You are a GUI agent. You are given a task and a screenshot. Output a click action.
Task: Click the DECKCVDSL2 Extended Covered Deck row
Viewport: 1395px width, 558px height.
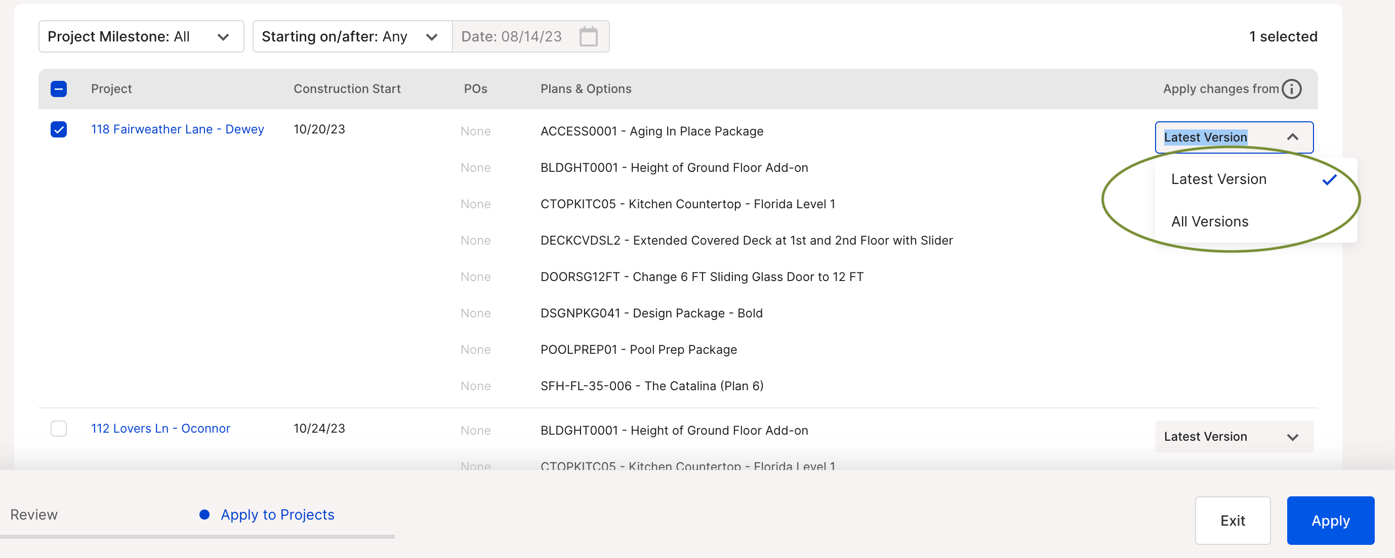click(746, 241)
